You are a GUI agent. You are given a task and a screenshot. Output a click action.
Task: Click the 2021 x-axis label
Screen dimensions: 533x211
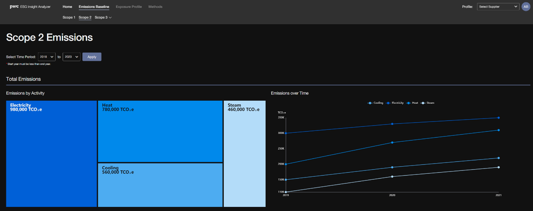(499, 195)
